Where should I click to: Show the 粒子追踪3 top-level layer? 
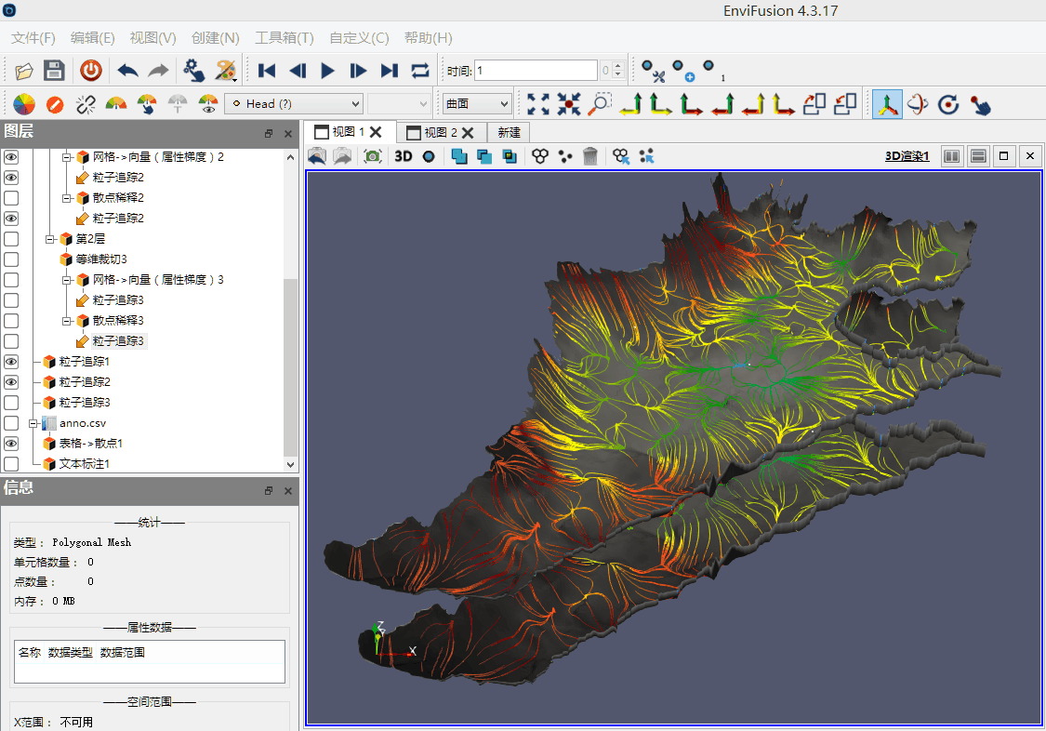(11, 403)
